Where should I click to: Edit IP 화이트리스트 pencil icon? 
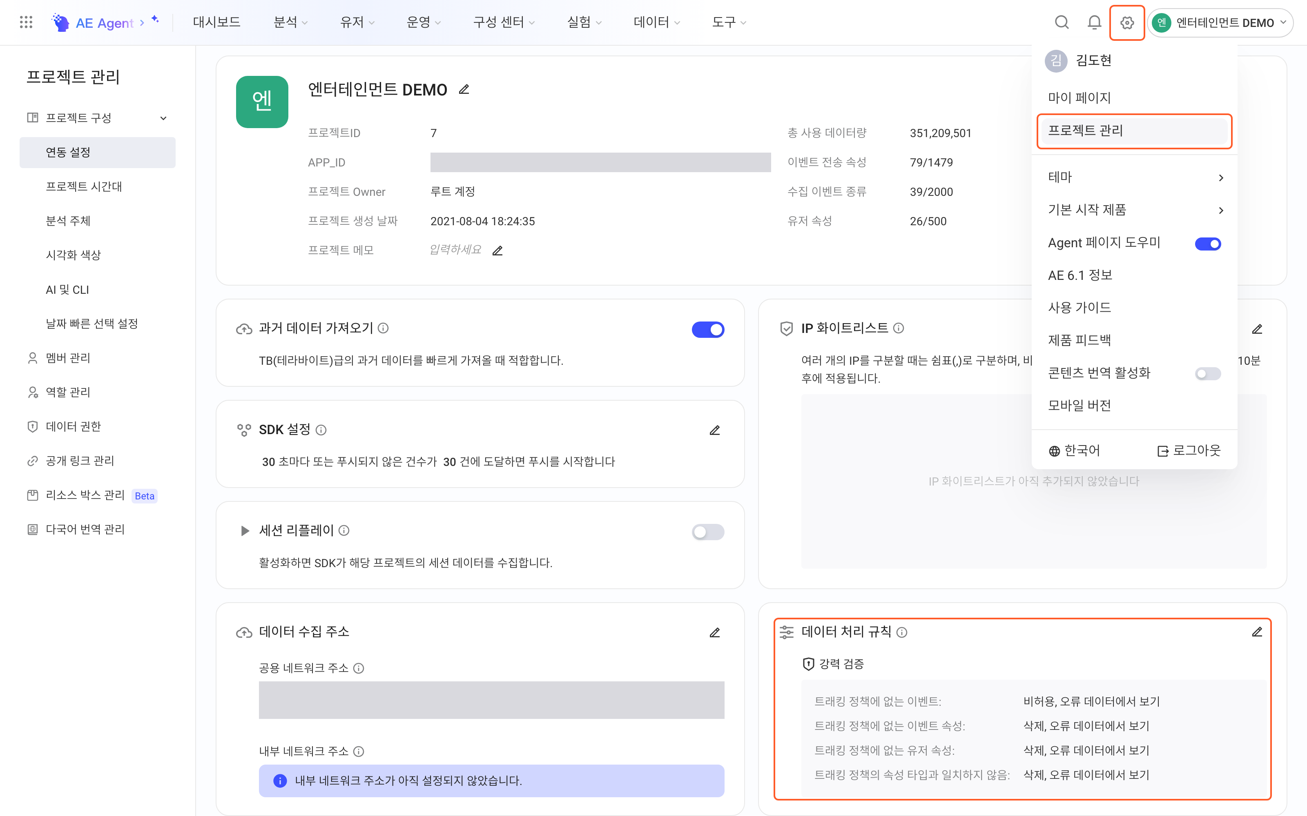pos(1257,329)
